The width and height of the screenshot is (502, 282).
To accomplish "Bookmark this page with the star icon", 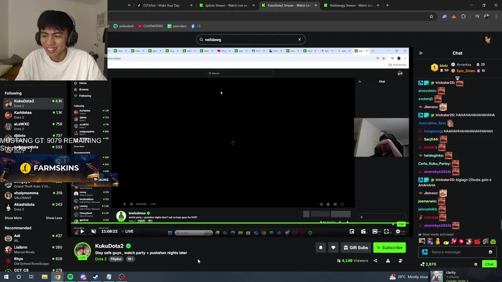I will pyautogui.click(x=431, y=16).
